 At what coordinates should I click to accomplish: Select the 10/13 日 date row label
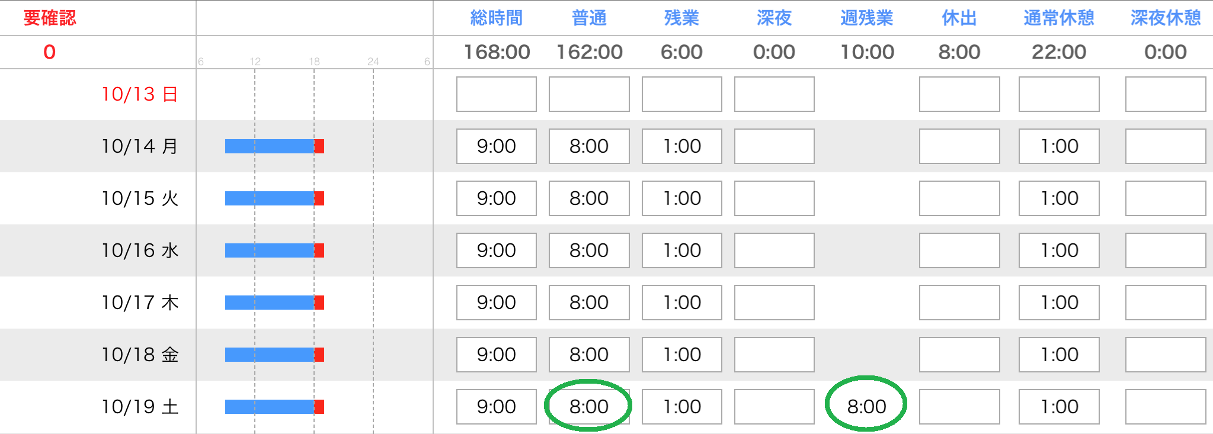click(140, 94)
